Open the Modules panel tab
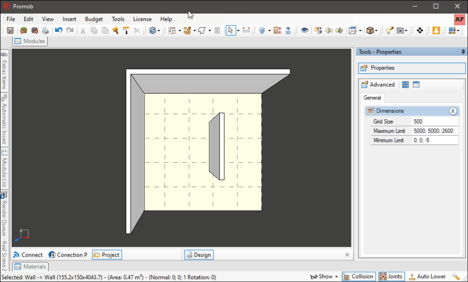This screenshot has width=468, height=282. tap(30, 41)
